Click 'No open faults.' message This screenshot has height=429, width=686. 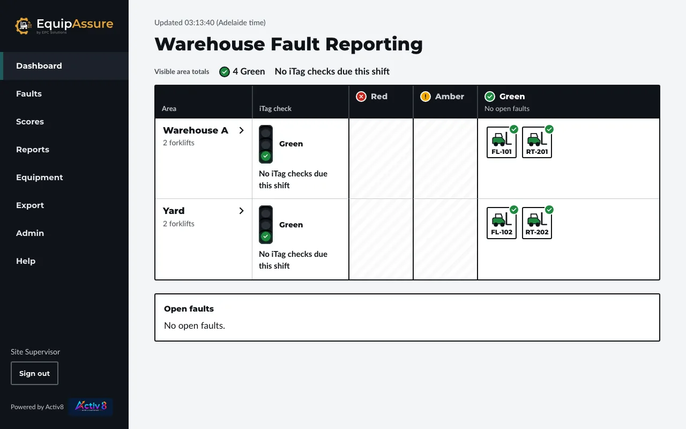[195, 326]
